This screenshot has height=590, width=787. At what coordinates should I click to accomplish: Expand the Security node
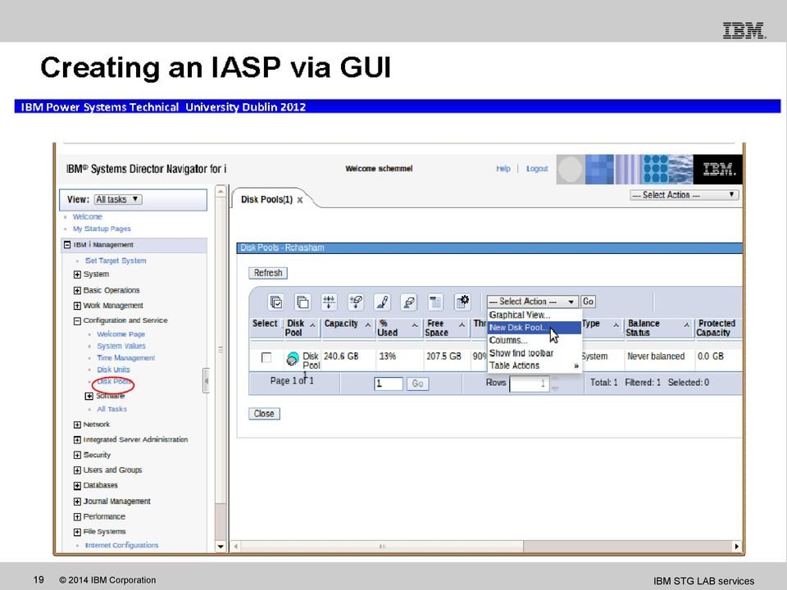[77, 455]
